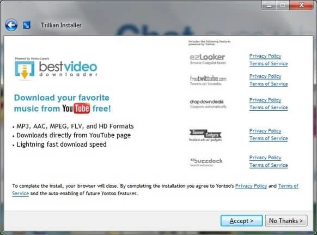Open drop down deals Terms of Service link
The width and height of the screenshot is (317, 235).
coord(269,107)
